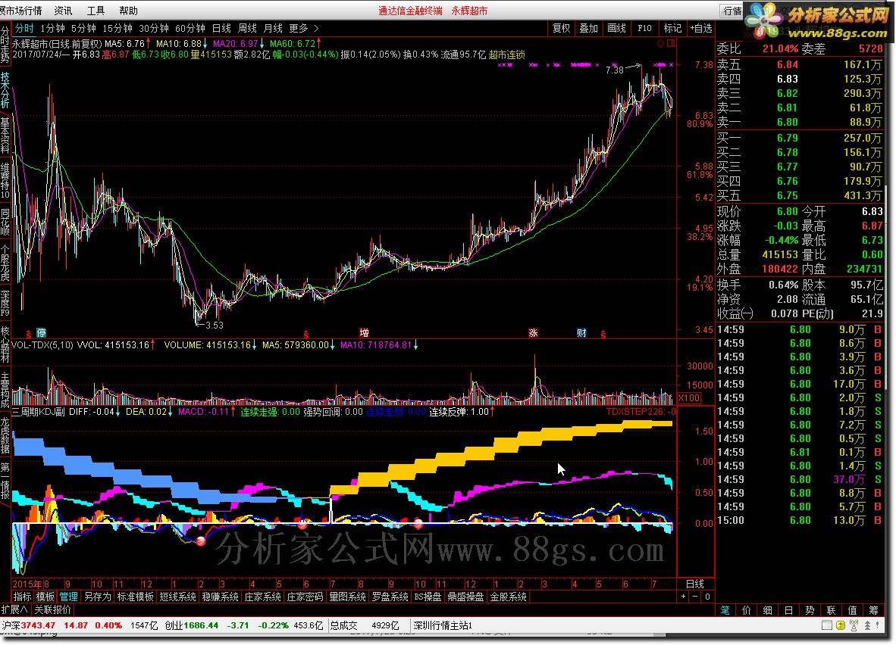Click the 筹 chip distribution tab icon
The image size is (896, 645).
click(x=873, y=610)
